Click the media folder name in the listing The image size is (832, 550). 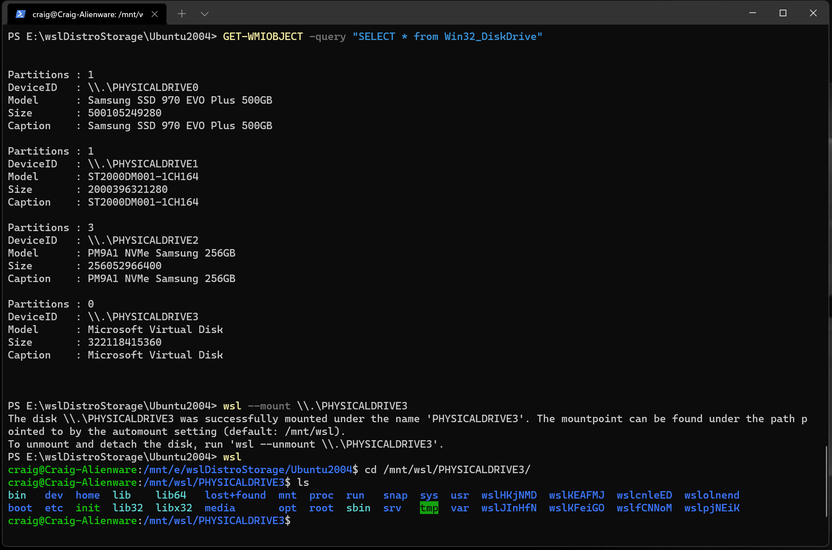pos(220,508)
